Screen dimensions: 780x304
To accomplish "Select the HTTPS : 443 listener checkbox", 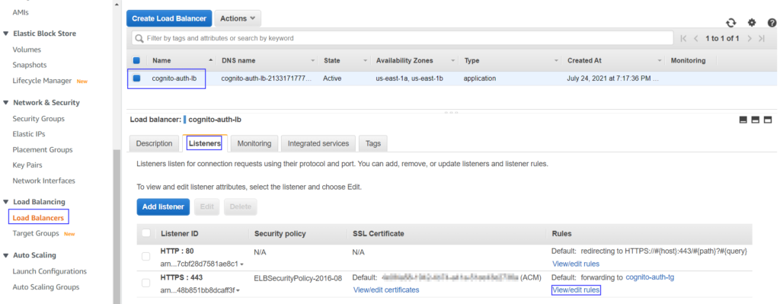I will click(145, 283).
